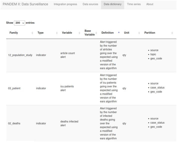Open the Show entries dropdown
This screenshot has height=142, width=177.
(x=19, y=23)
